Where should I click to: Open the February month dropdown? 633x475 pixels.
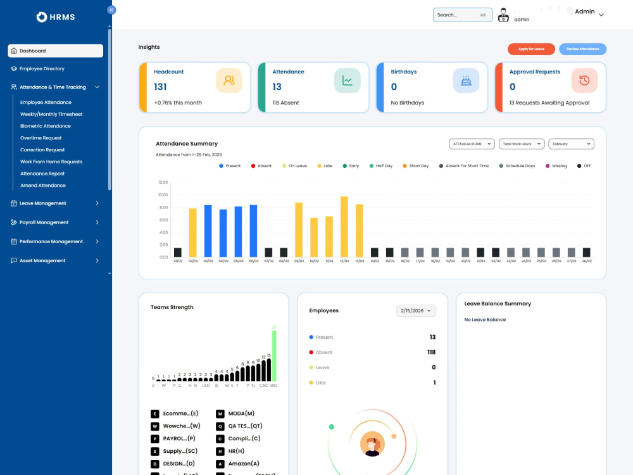point(571,144)
